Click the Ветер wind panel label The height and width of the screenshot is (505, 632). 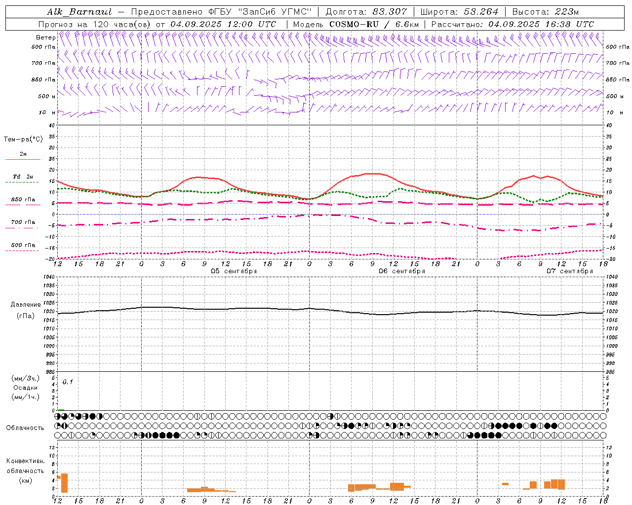click(x=45, y=37)
